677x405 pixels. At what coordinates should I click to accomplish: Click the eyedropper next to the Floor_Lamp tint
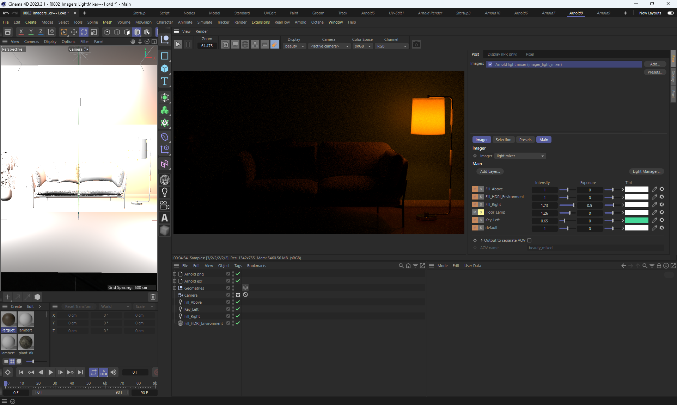click(654, 213)
